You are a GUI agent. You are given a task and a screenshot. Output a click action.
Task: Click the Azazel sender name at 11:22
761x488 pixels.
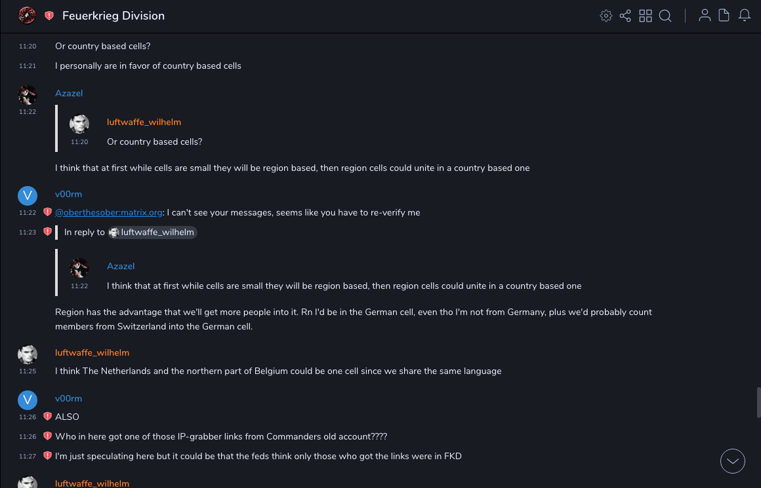pos(69,93)
